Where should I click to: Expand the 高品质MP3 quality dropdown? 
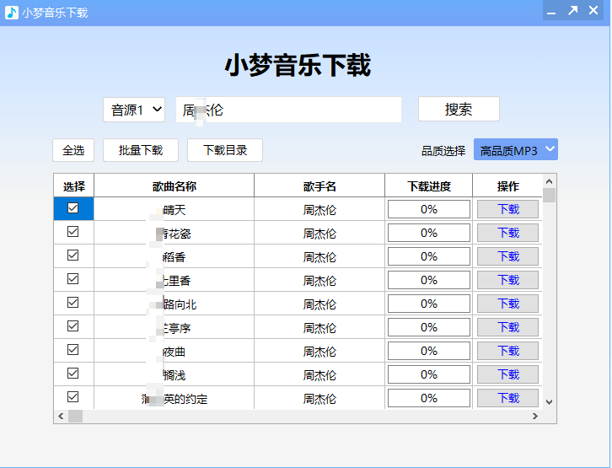coord(516,150)
